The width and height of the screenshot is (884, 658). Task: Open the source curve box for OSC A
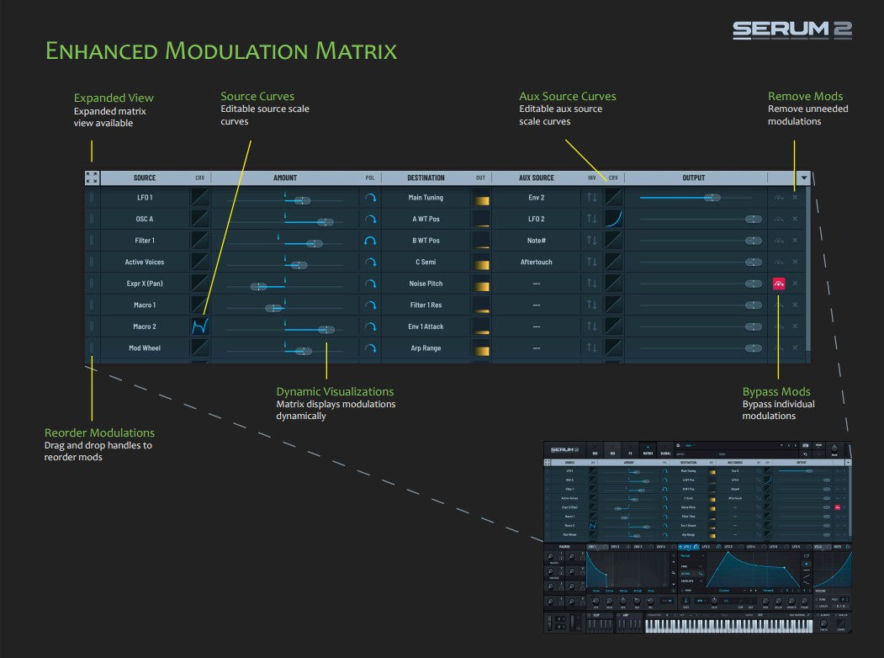point(200,219)
